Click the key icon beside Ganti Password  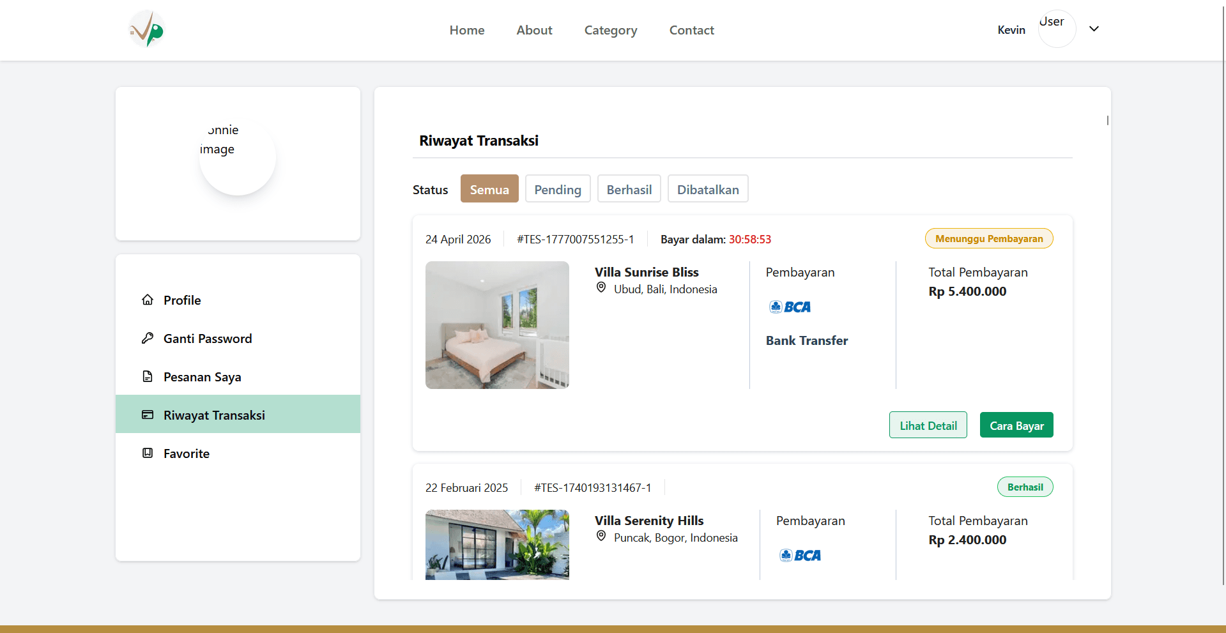coord(148,338)
